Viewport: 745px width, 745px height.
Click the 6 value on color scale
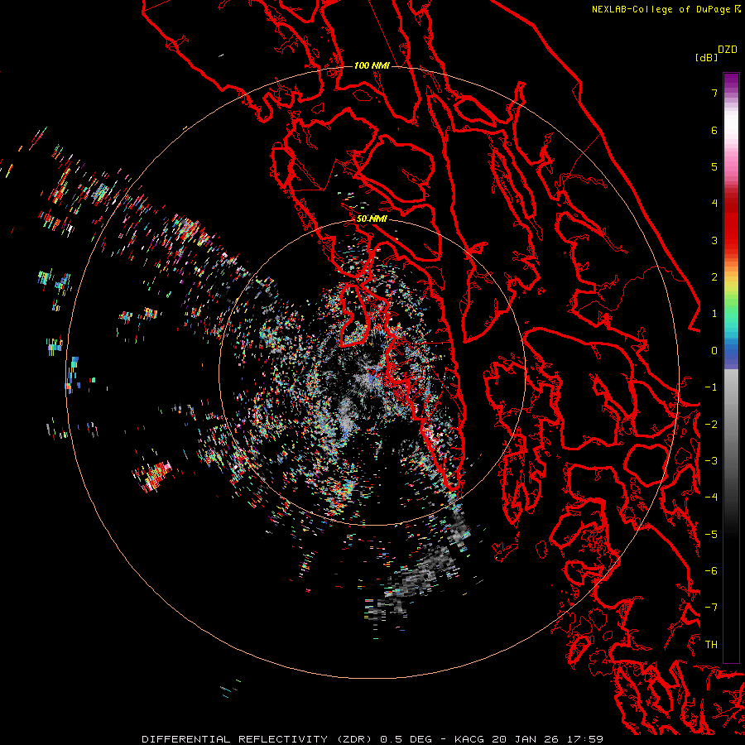[x=714, y=130]
